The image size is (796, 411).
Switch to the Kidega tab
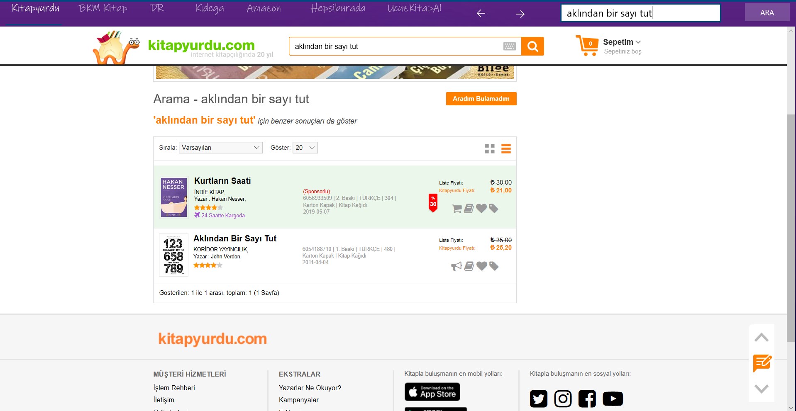(210, 8)
